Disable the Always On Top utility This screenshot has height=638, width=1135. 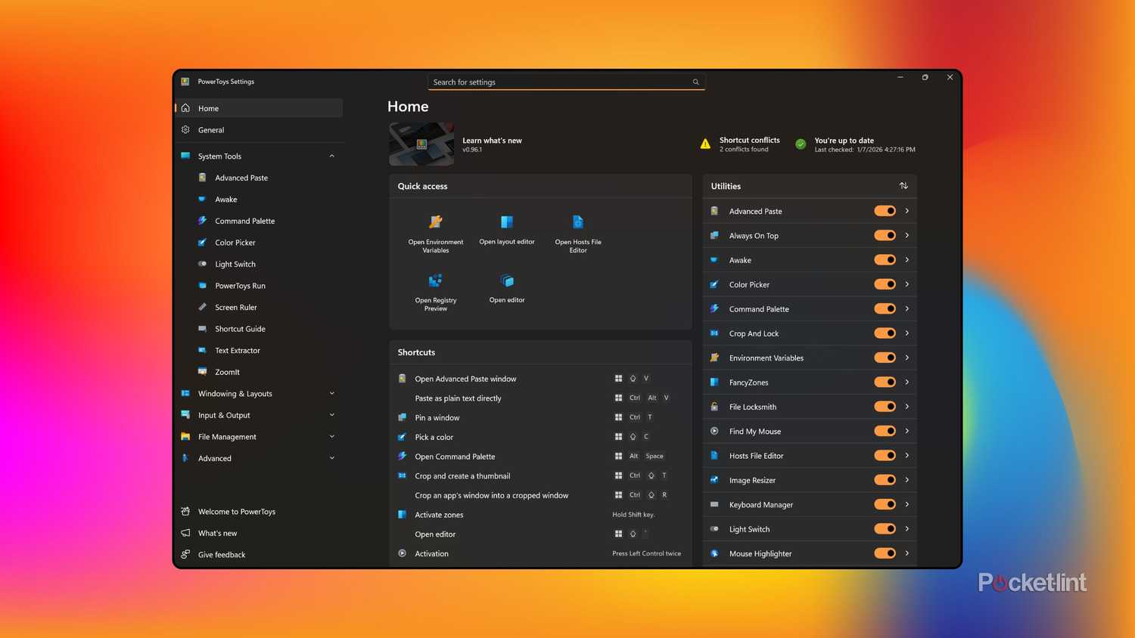coord(884,235)
